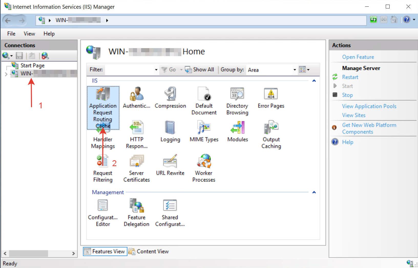The image size is (418, 268).
Task: Click the Connections scrollbar right arrow
Action: pos(74,253)
